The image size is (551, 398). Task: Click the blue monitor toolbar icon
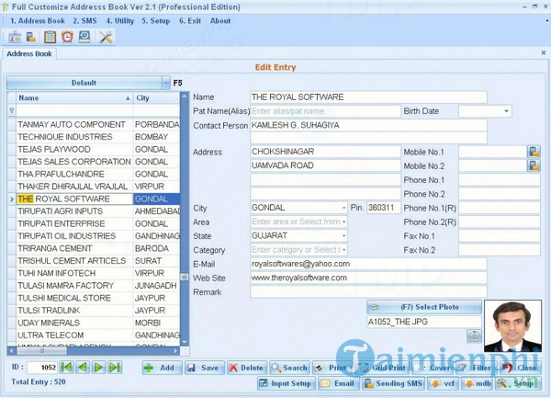click(x=84, y=37)
